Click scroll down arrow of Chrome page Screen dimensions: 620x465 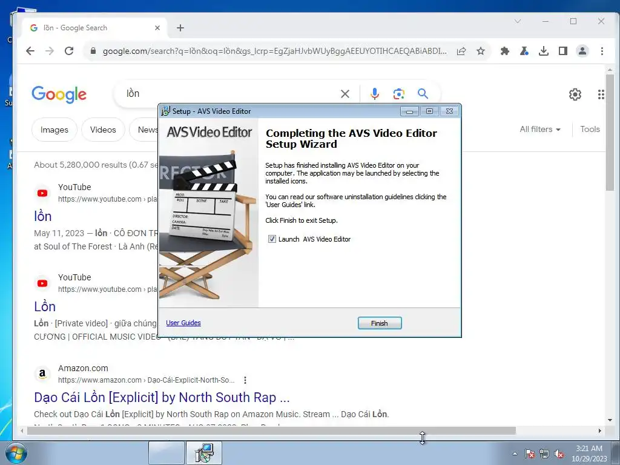coord(610,420)
